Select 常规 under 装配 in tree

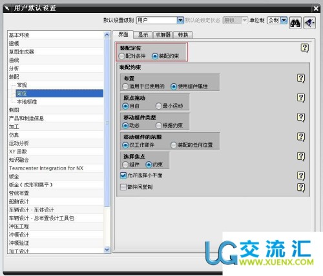22,85
